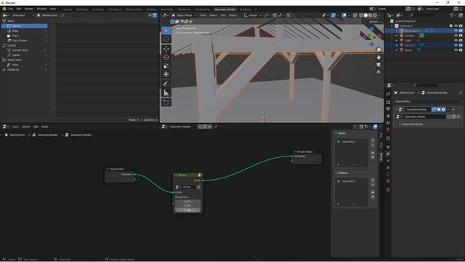Hide BezierCurve in viewport via eye icon
Image resolution: width=465 pixels, height=262 pixels.
click(456, 31)
